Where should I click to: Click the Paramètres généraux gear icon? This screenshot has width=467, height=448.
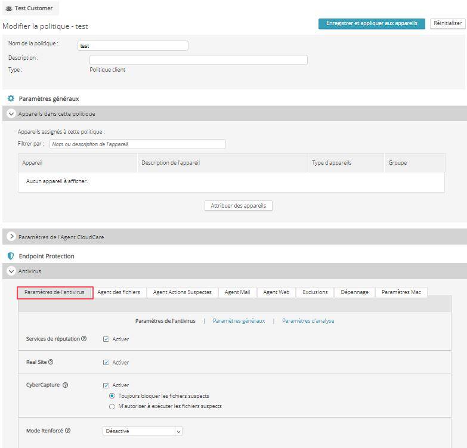pyautogui.click(x=11, y=98)
